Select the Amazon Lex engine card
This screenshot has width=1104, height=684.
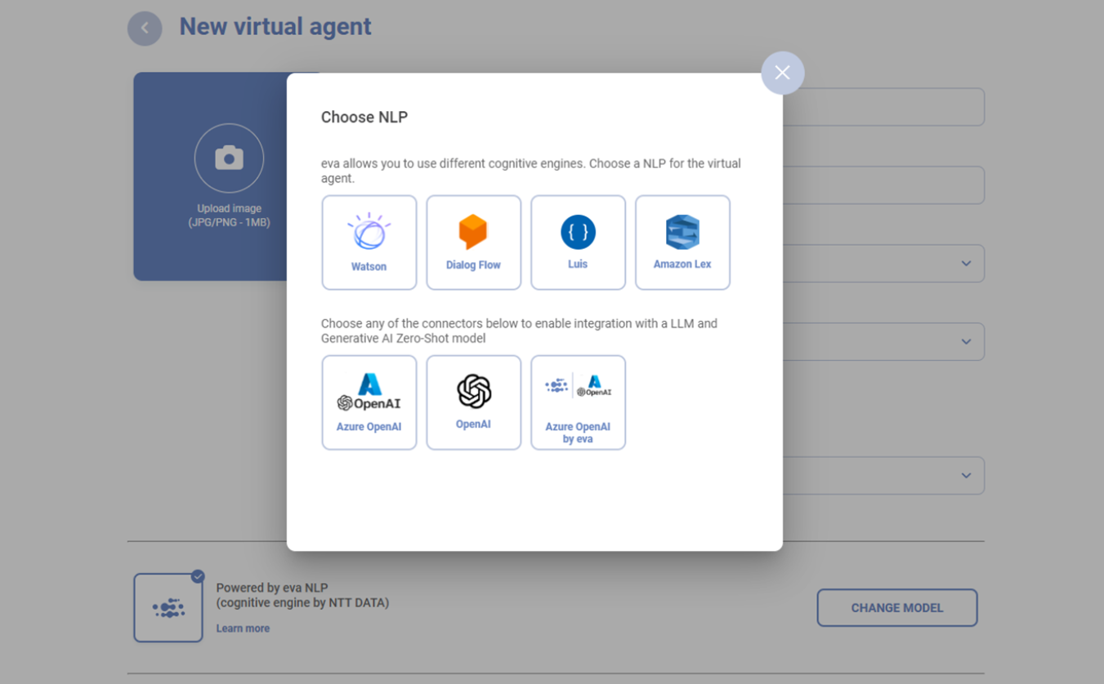[x=682, y=242]
